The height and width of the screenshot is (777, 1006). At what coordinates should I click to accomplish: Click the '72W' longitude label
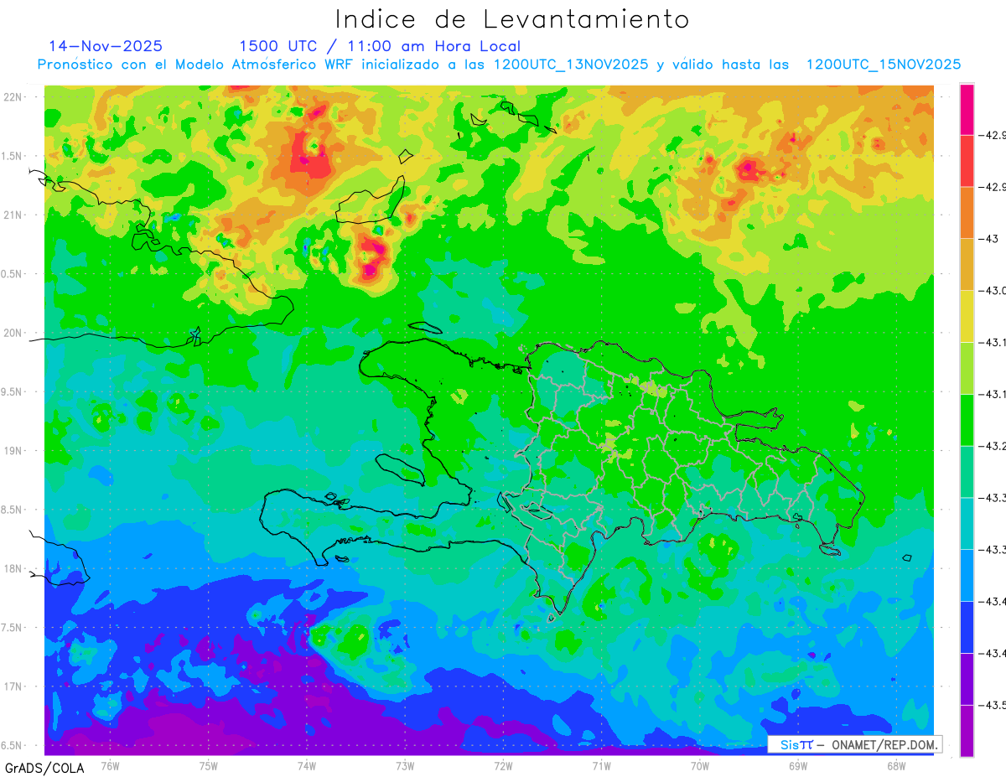503,765
